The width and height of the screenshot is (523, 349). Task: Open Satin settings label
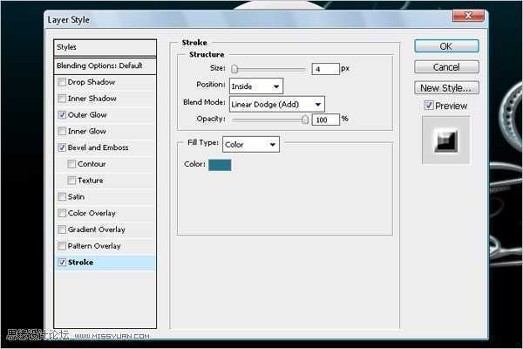tap(76, 196)
